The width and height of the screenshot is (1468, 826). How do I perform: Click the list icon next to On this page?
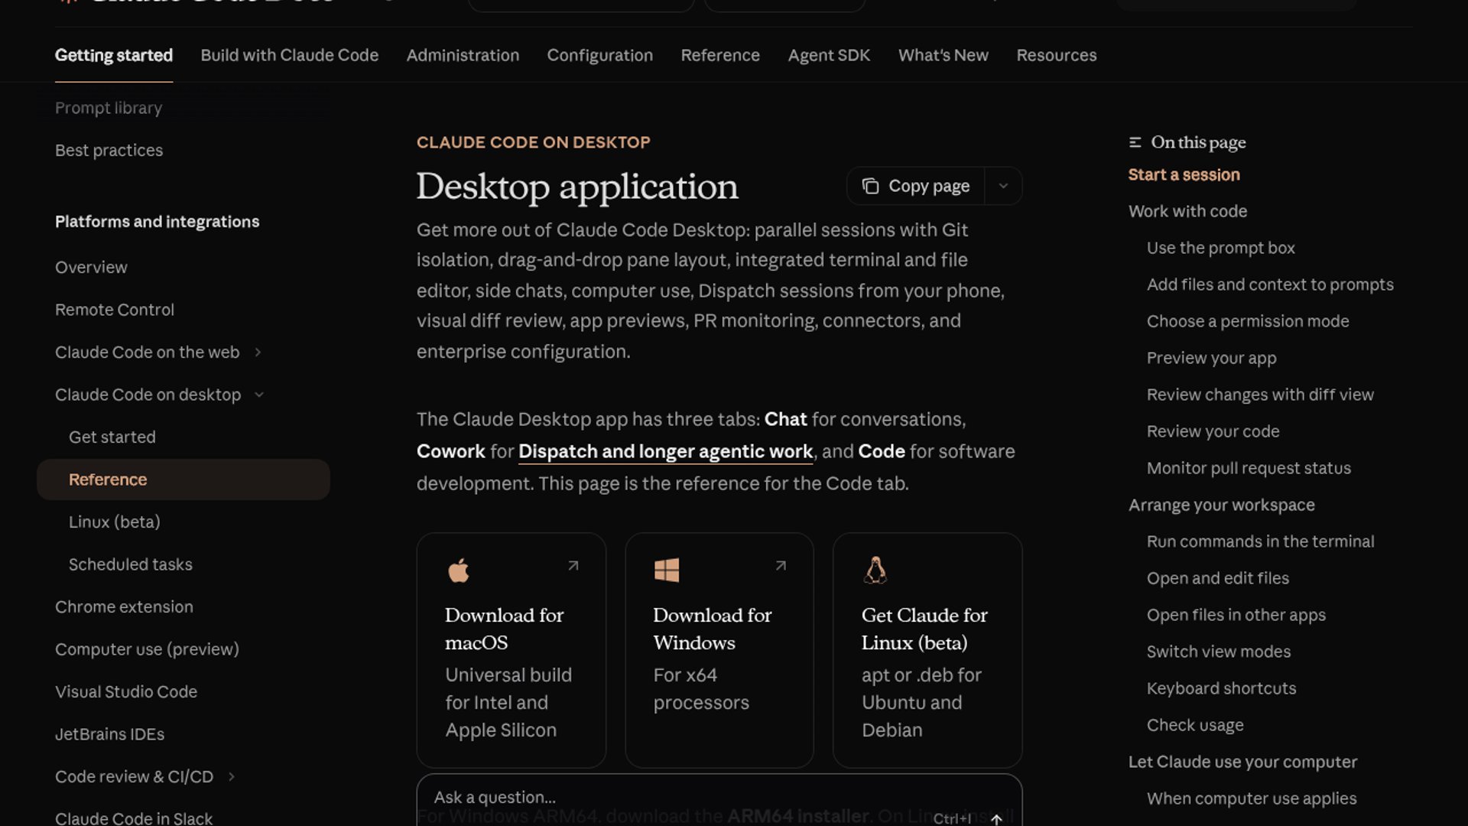(1135, 142)
